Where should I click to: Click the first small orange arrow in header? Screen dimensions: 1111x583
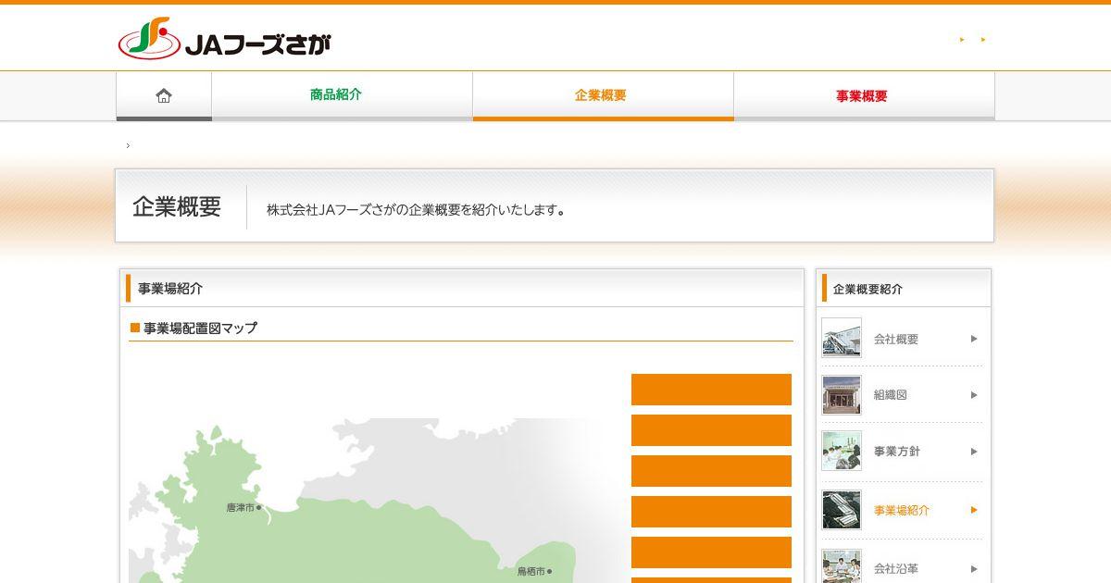point(963,40)
